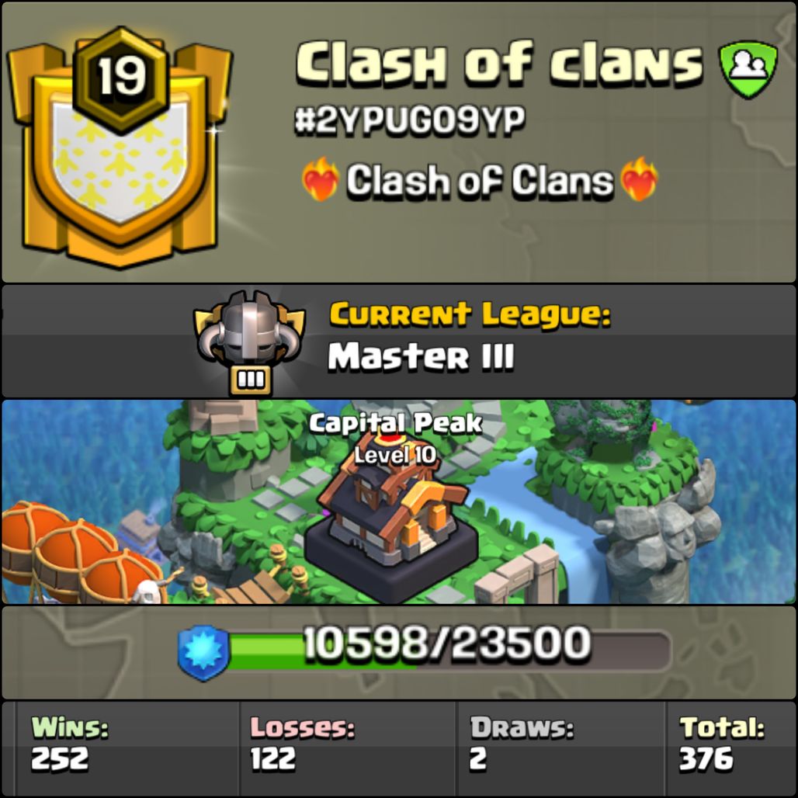Tap the Master III league helmet icon
Image resolution: width=798 pixels, height=798 pixels.
[x=249, y=342]
